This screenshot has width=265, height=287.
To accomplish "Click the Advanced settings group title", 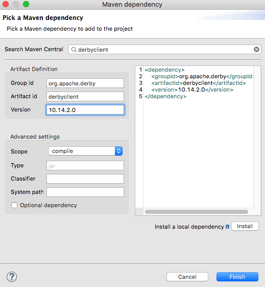I will tap(35, 137).
